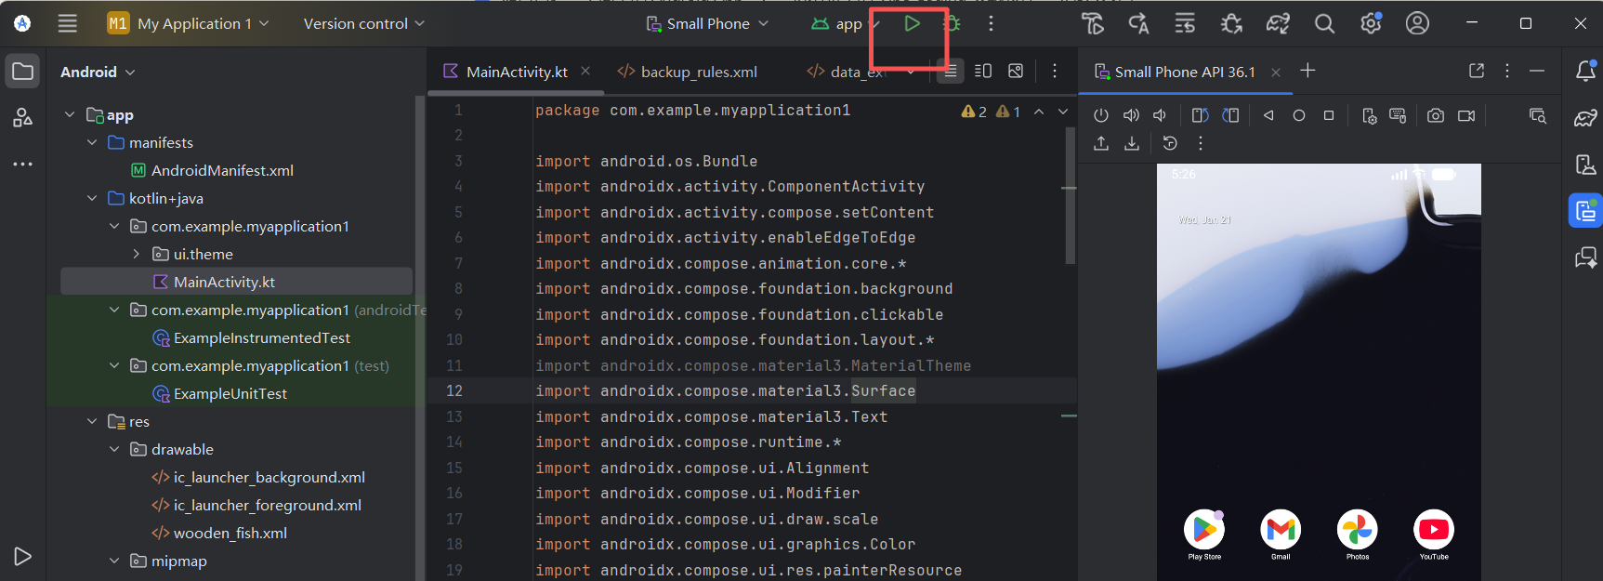The width and height of the screenshot is (1603, 581).
Task: Open the main hamburger menu
Action: pyautogui.click(x=68, y=24)
